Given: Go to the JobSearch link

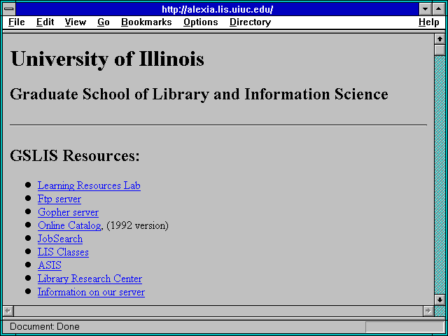Looking at the screenshot, I should (x=60, y=239).
